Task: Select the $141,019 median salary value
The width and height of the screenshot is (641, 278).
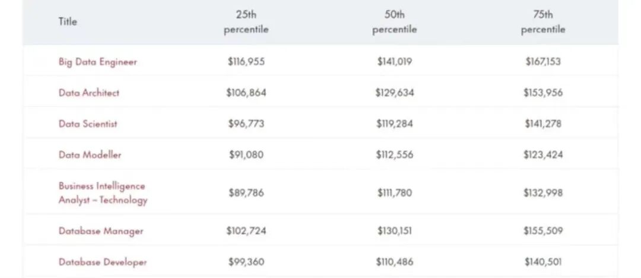Action: (394, 62)
